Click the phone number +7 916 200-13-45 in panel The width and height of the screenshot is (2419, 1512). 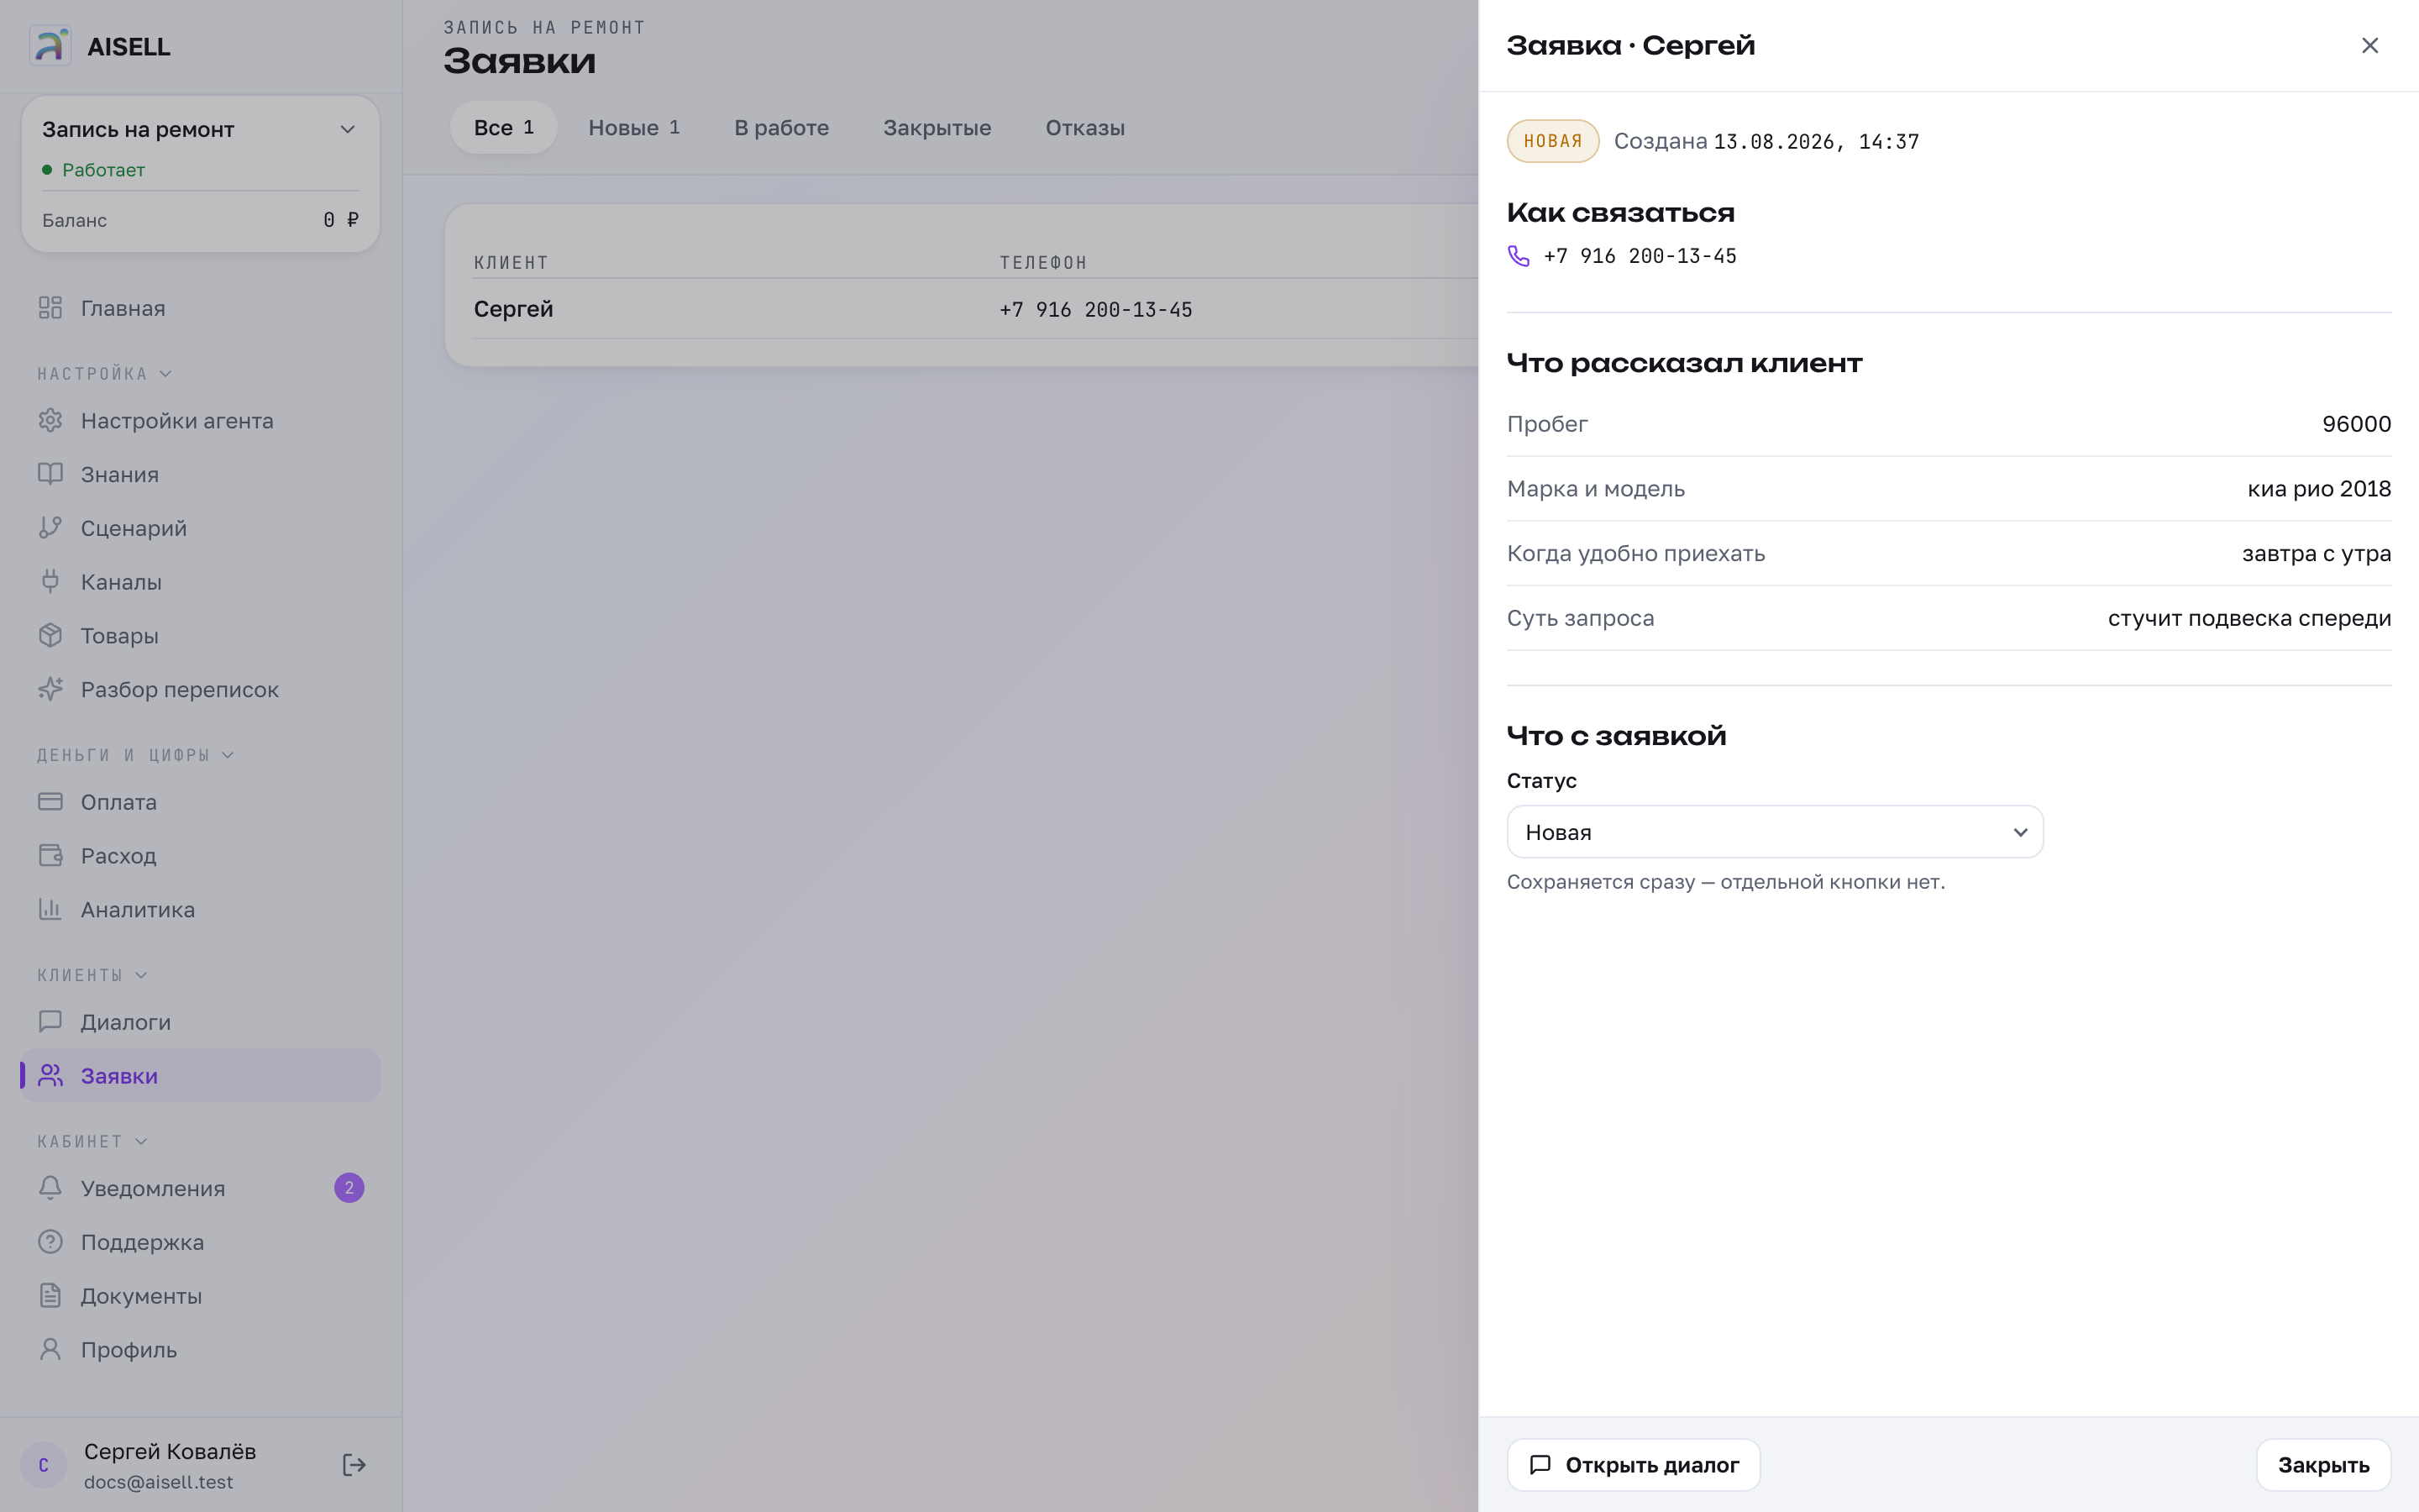click(1640, 256)
